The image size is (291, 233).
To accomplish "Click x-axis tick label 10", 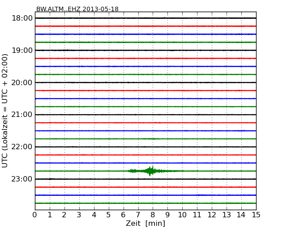I will [x=182, y=215].
